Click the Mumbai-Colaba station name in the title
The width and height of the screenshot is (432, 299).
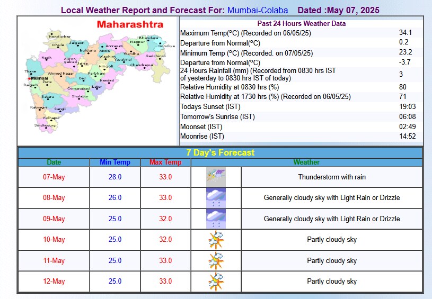pos(258,10)
